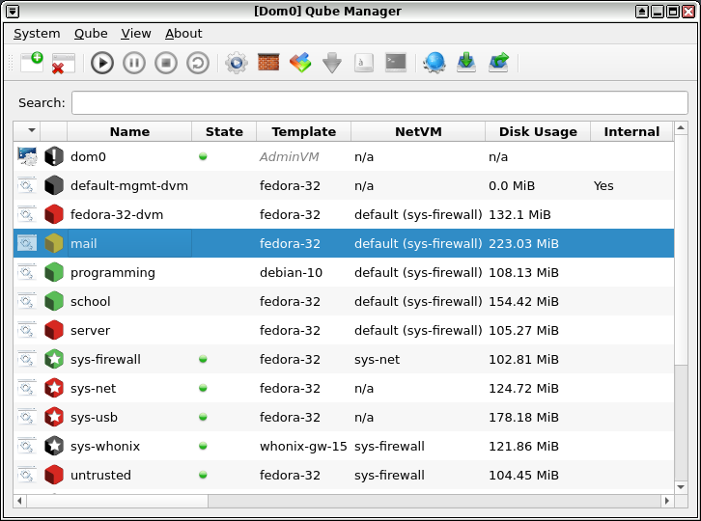Image resolution: width=701 pixels, height=521 pixels.
Task: Click the Remove qube toolbar icon
Action: [x=63, y=64]
